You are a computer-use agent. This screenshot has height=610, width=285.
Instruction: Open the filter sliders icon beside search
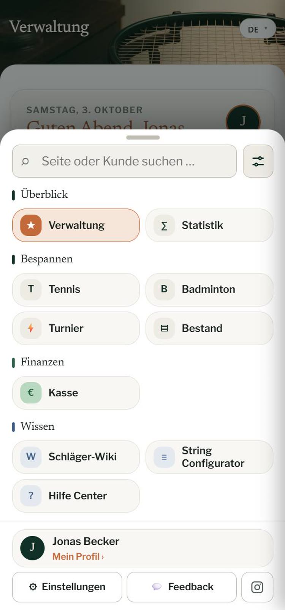[258, 161]
